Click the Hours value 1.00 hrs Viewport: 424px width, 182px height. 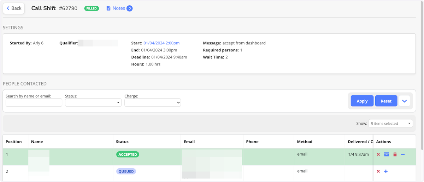pos(154,64)
